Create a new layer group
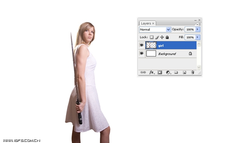 (x=176, y=72)
